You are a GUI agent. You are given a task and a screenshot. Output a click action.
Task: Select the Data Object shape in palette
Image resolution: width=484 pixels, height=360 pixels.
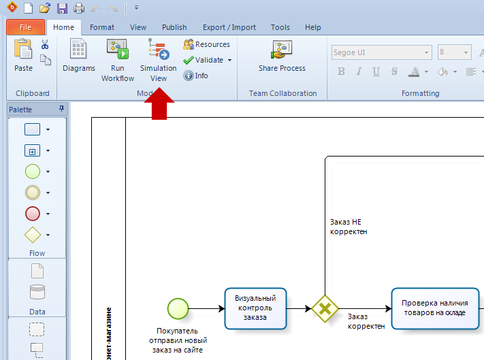click(37, 271)
